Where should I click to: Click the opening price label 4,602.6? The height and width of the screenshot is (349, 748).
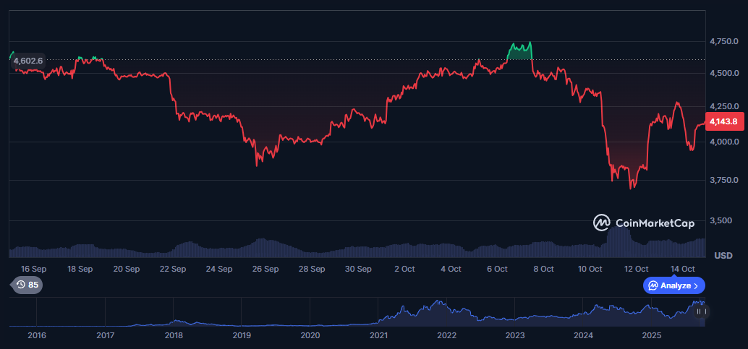point(28,61)
